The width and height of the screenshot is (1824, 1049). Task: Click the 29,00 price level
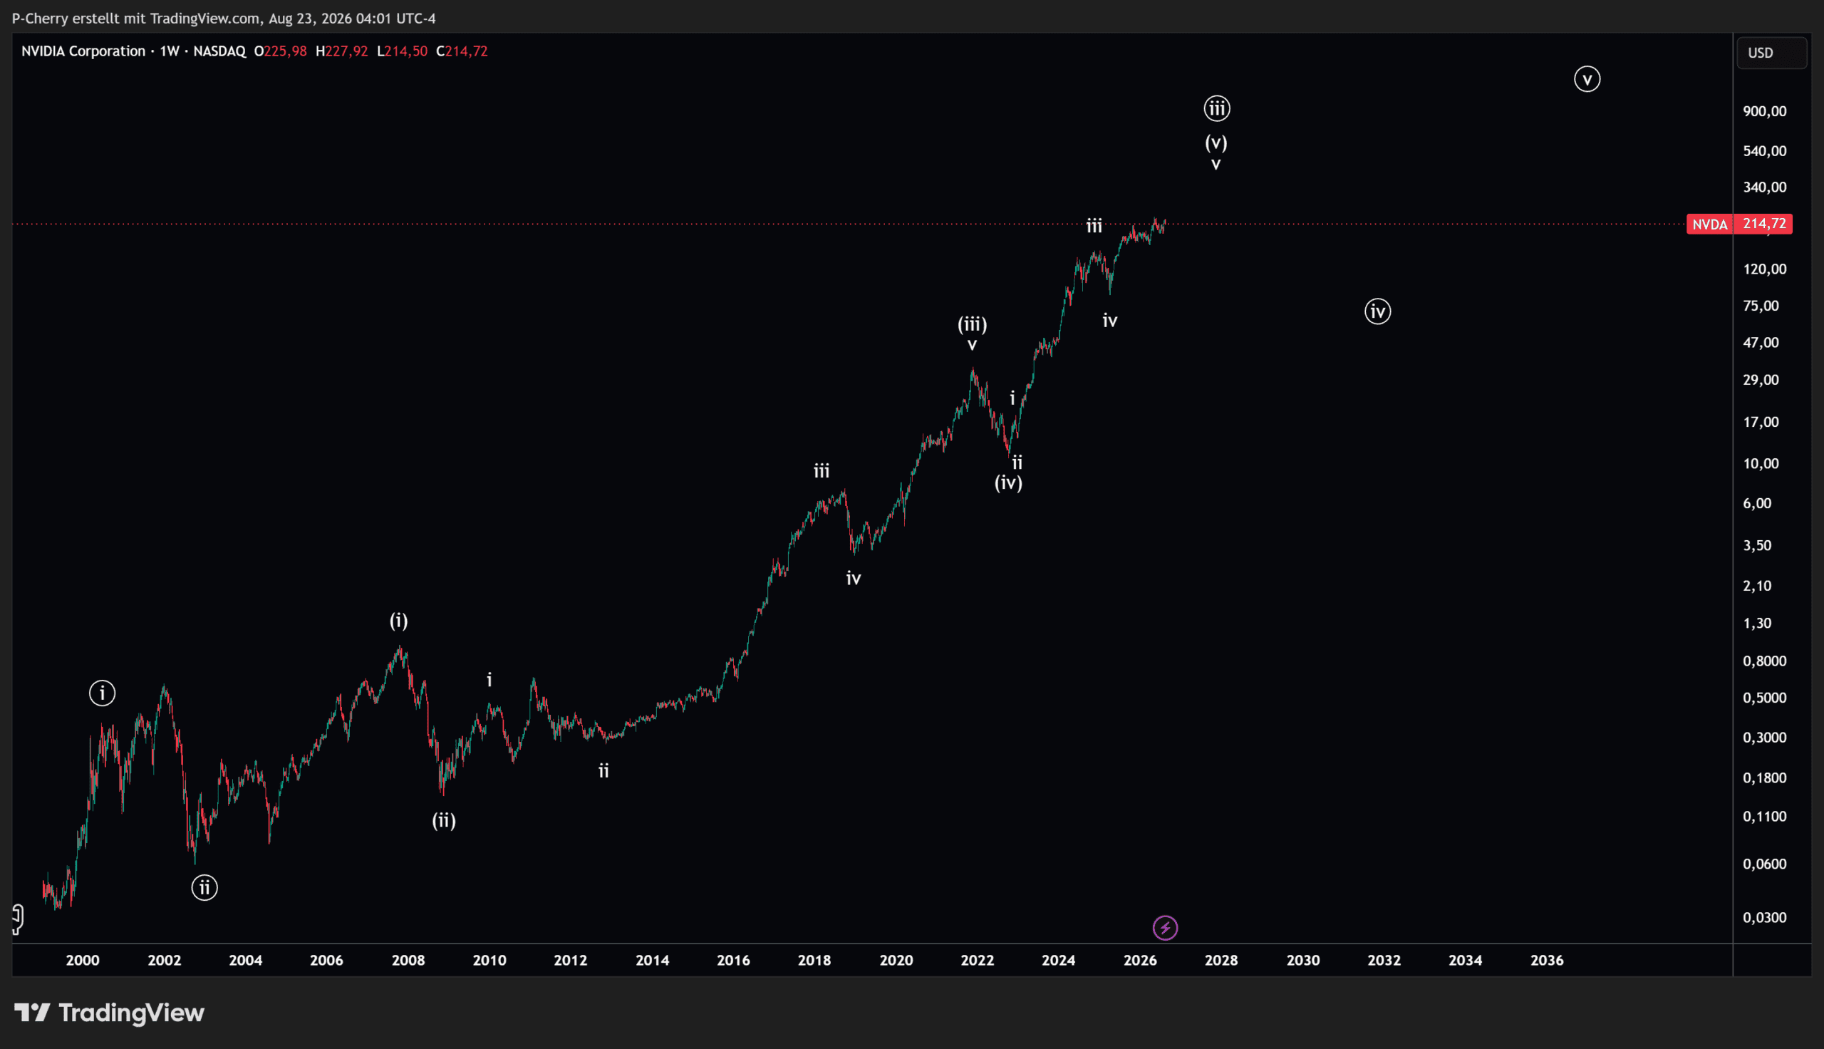click(x=1761, y=381)
